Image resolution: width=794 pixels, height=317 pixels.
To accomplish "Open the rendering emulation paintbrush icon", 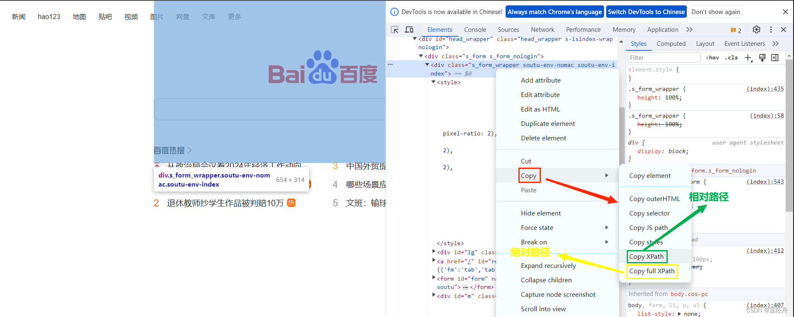I will pyautogui.click(x=762, y=58).
